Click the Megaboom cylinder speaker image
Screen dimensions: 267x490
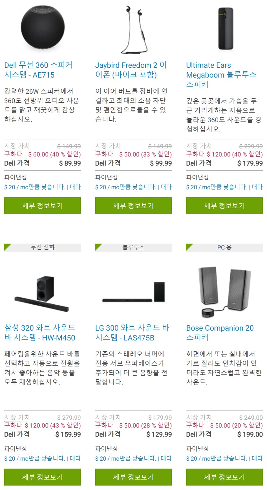226,29
